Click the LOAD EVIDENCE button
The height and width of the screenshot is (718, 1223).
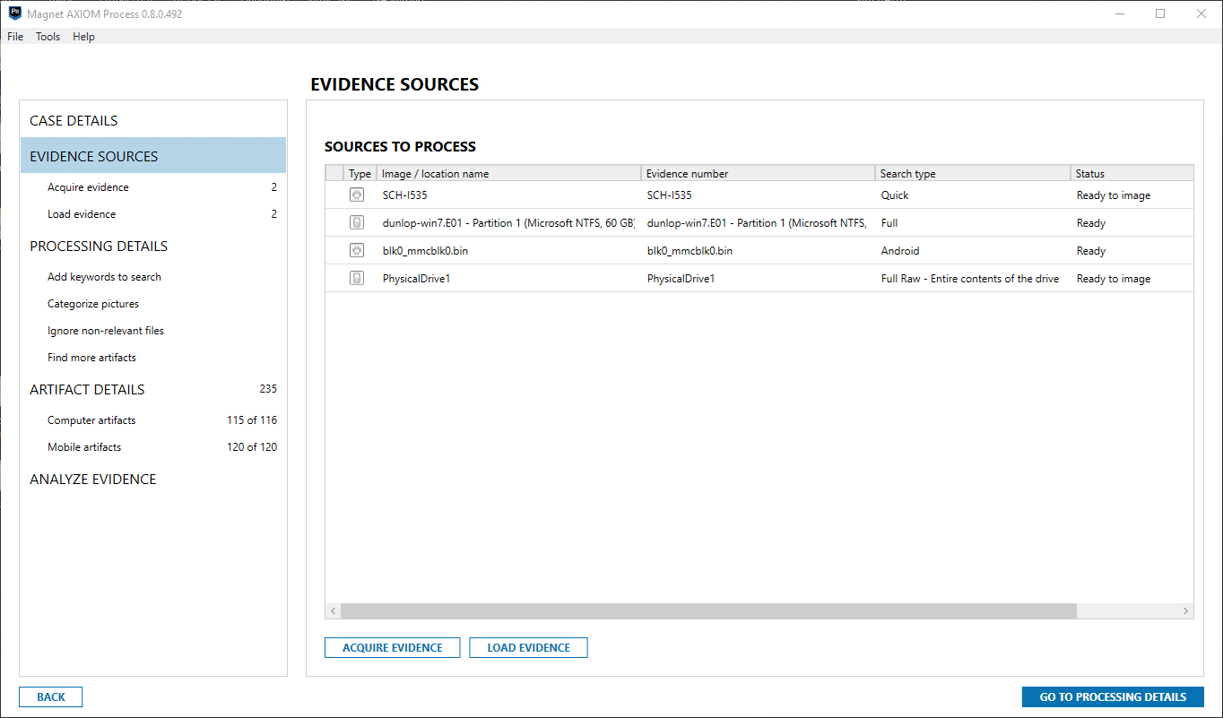coord(528,647)
